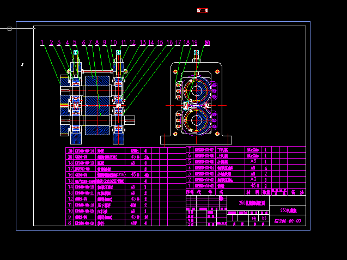This screenshot has height=260, width=347.
Task: Click parts list row number 11 cell
Action: point(70,205)
